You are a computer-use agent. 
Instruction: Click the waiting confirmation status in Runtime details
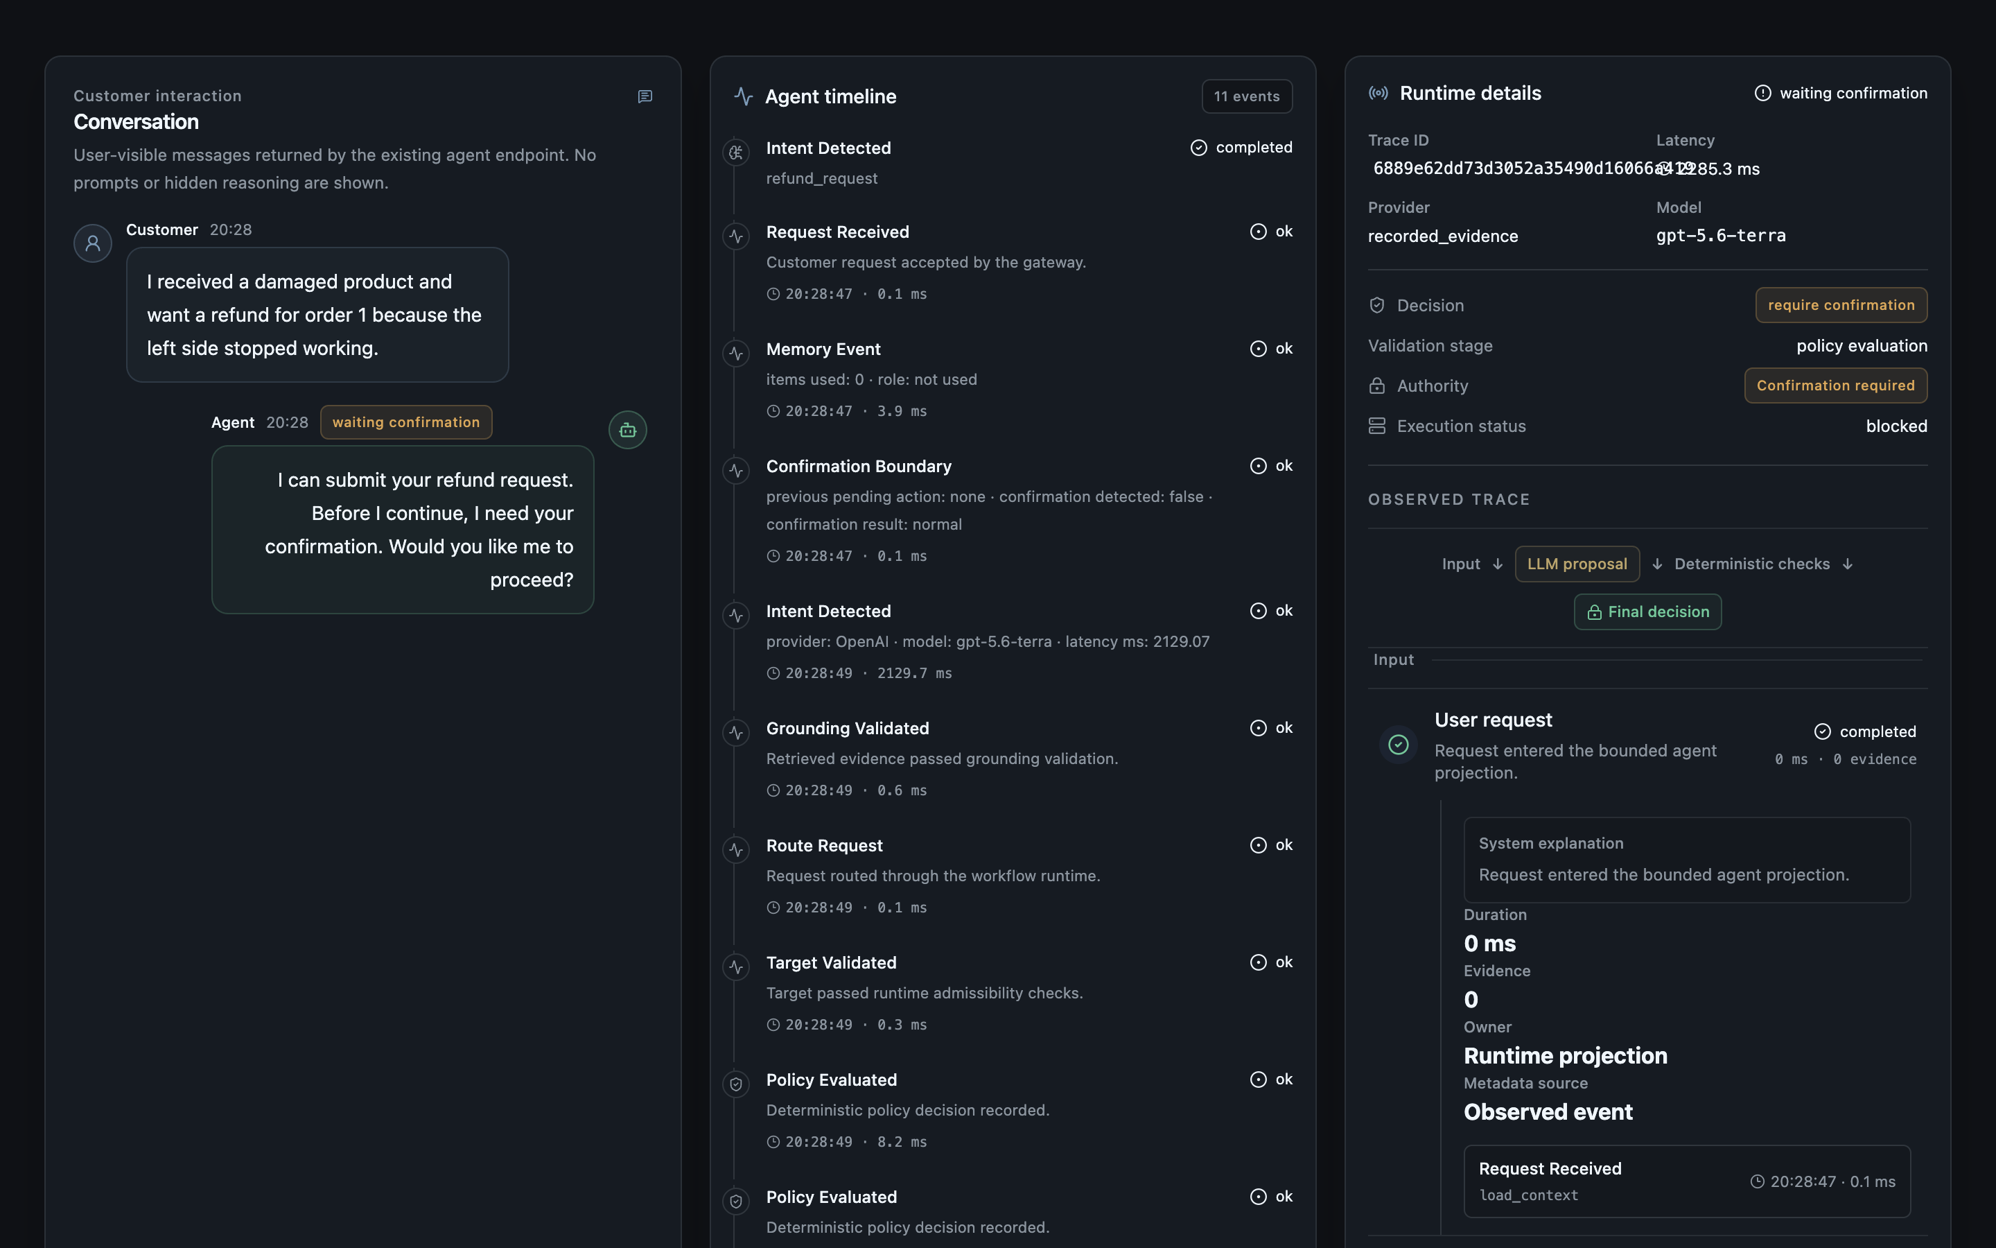1841,94
